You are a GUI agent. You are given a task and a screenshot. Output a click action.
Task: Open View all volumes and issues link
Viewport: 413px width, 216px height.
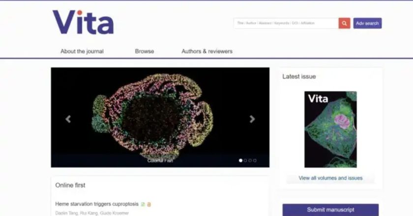point(330,178)
